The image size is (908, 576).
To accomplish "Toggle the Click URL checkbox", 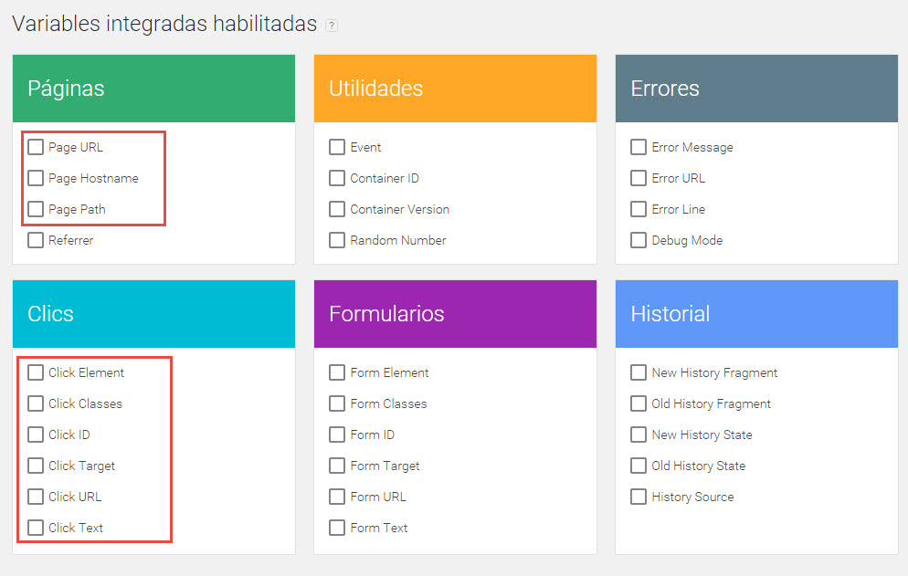I will pos(36,496).
